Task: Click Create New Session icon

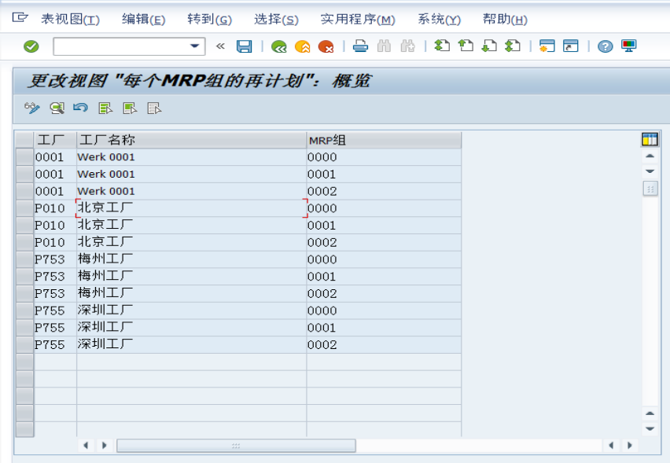Action: tap(547, 46)
